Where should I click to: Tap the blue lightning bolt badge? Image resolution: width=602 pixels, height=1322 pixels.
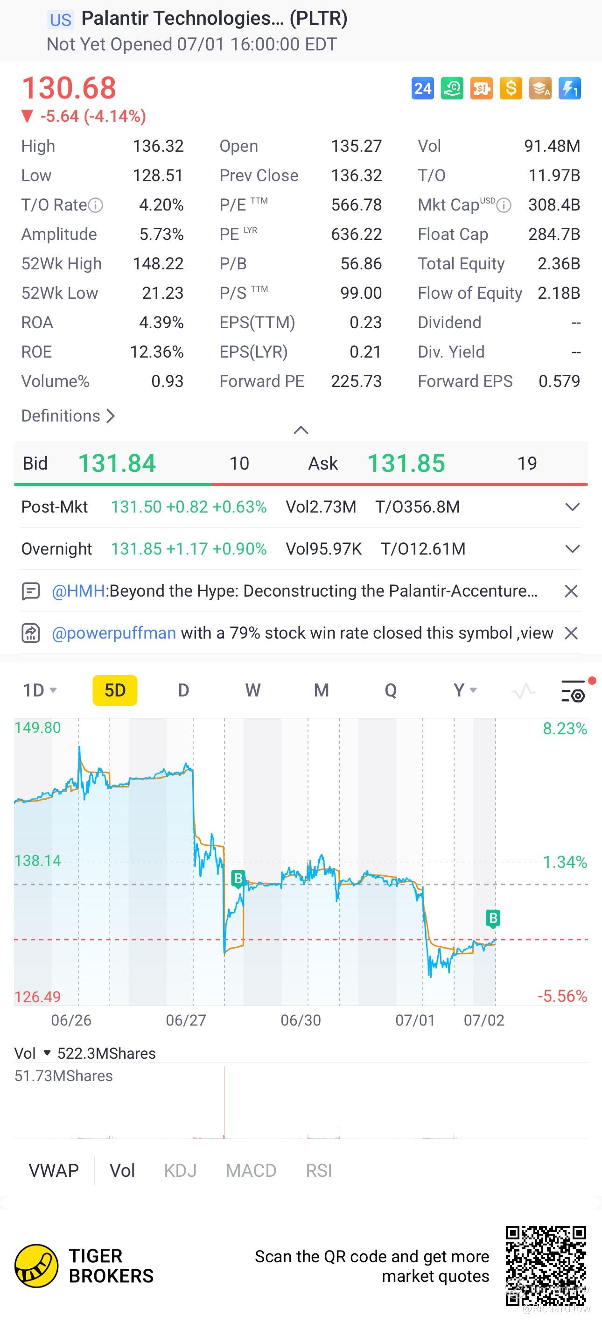click(x=570, y=88)
